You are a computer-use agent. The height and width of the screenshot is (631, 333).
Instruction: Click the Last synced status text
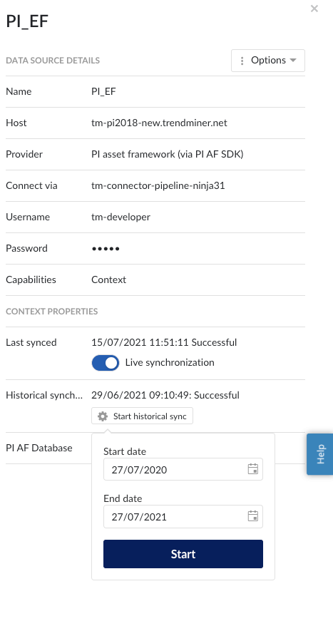[164, 342]
